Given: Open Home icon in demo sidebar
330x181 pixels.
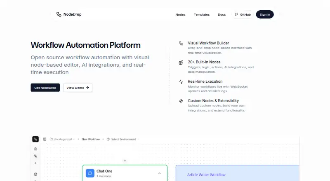Looking at the screenshot, I should 35,149.
